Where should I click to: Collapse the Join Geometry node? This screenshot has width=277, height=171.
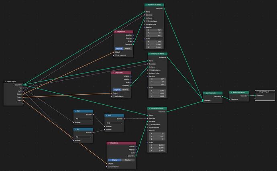pyautogui.click(x=205, y=93)
